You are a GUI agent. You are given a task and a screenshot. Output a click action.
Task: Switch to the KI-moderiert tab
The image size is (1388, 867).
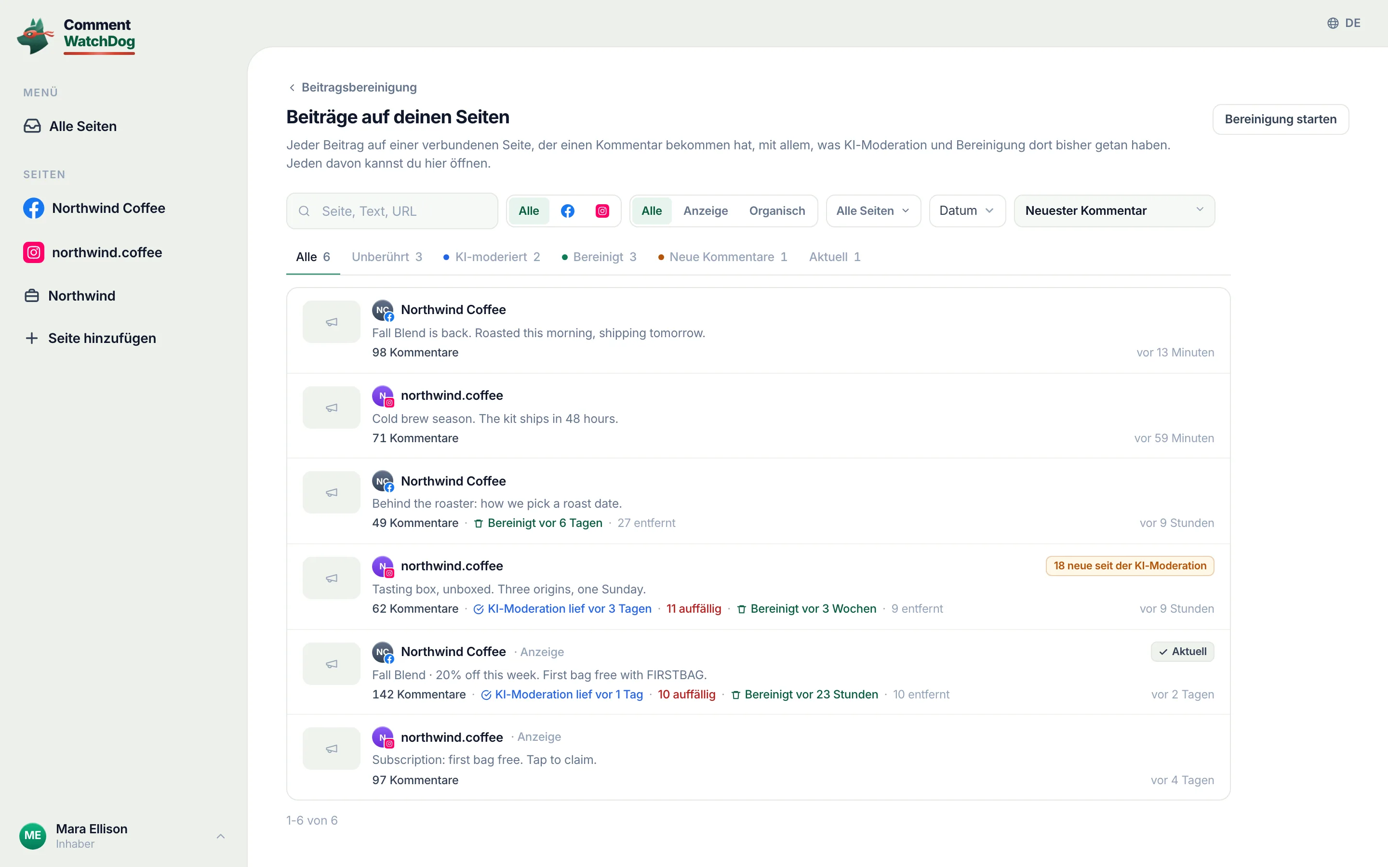click(x=492, y=257)
